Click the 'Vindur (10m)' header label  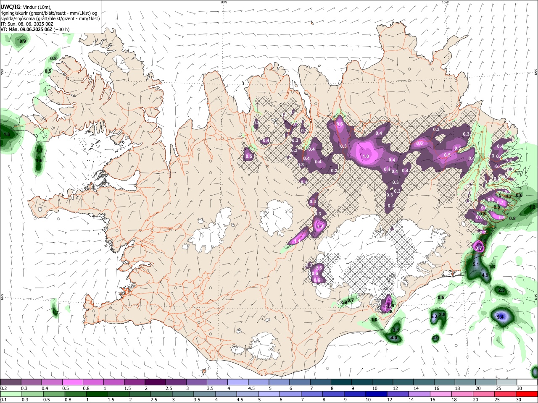(37, 7)
